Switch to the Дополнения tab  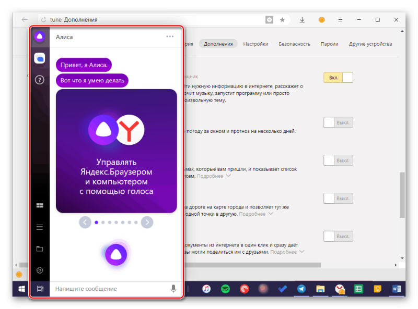[x=218, y=44]
